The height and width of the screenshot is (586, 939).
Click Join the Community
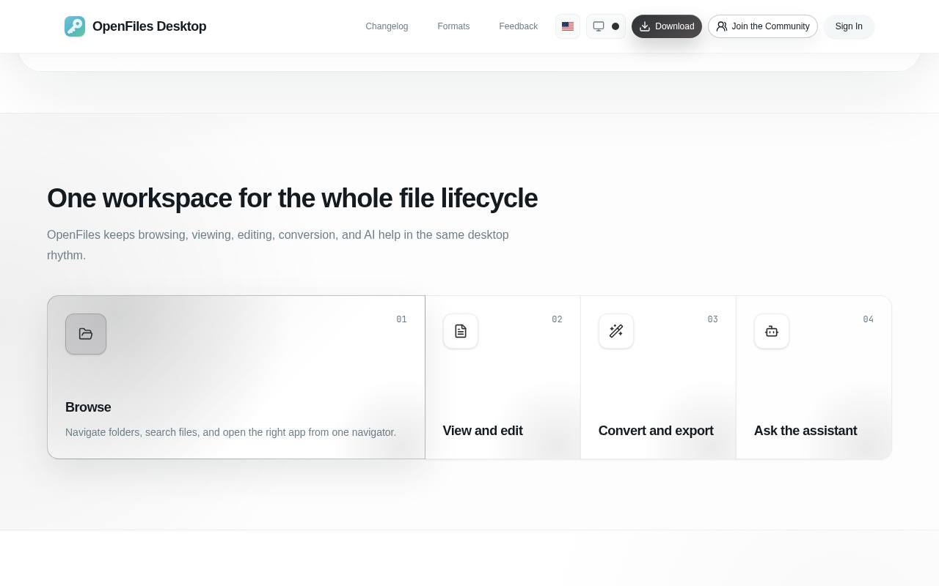763,26
